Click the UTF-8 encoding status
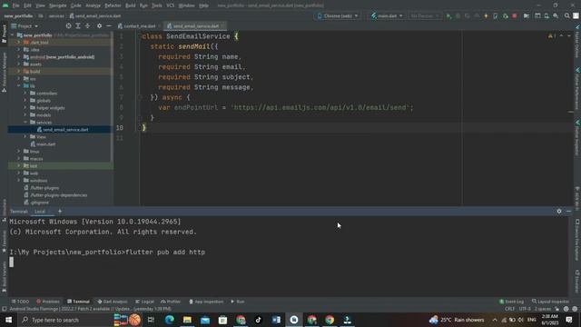 point(525,309)
